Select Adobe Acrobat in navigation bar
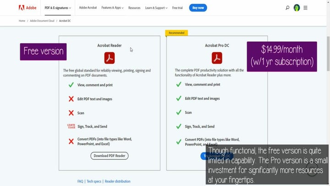330x186 pixels. tap(88, 8)
